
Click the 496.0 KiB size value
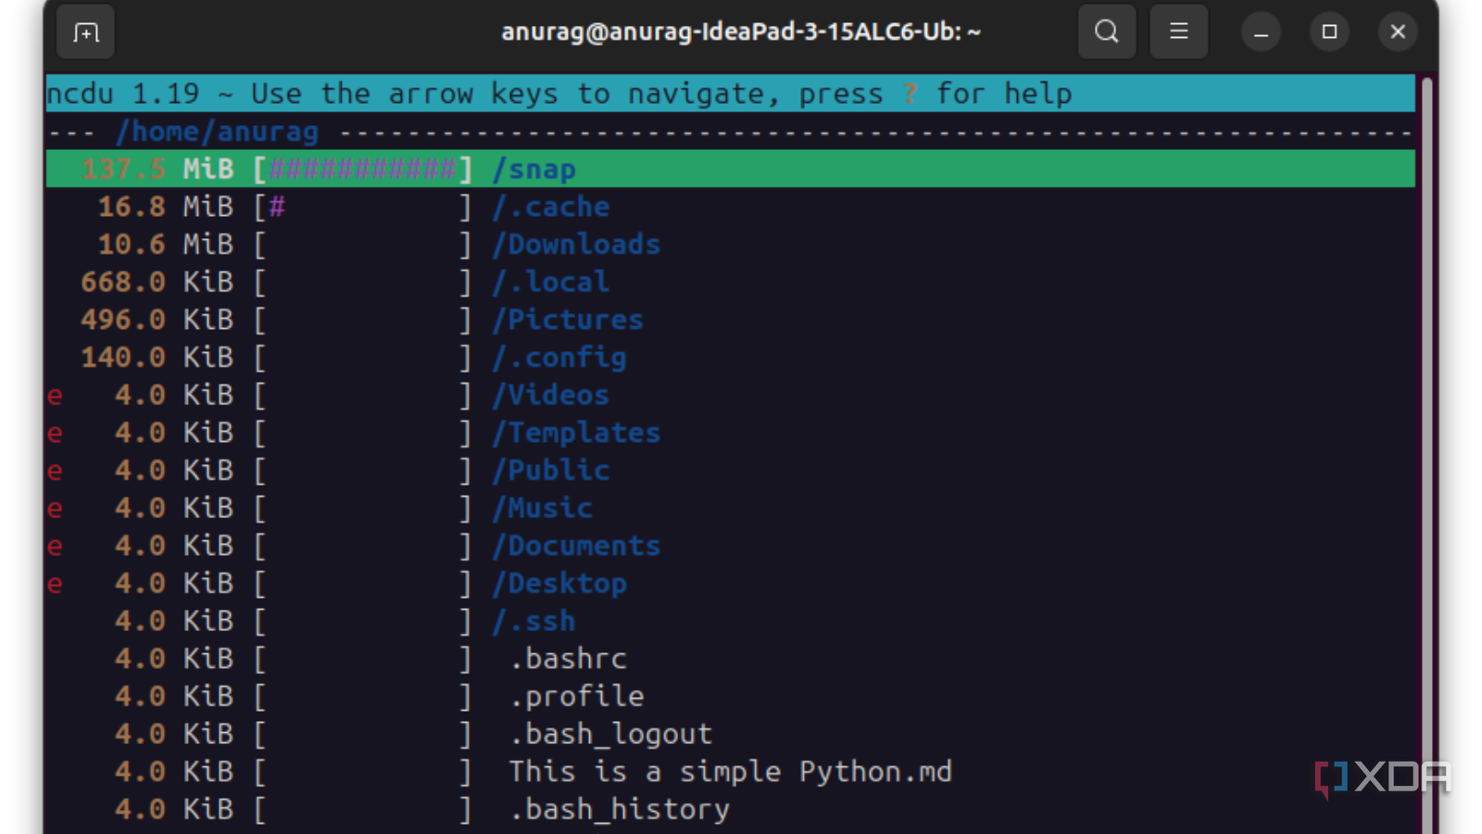tap(157, 320)
